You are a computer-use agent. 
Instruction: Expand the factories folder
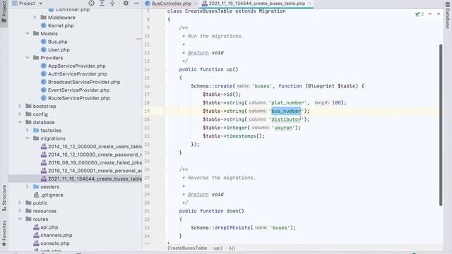point(28,130)
